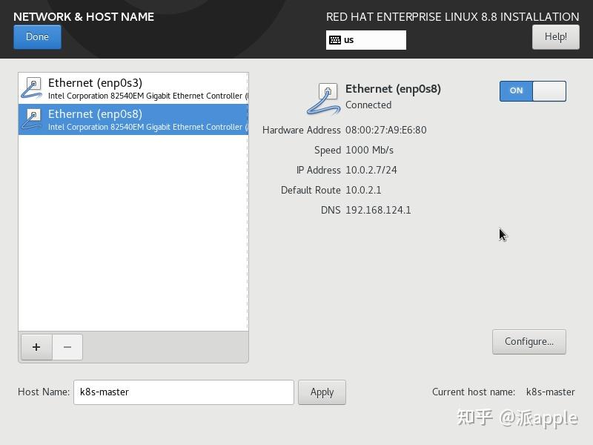
Task: Apply the k8s-master host name
Action: point(322,392)
